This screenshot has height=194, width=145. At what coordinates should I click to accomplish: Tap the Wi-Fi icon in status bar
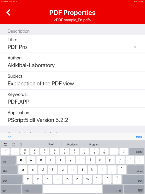tap(134, 2)
